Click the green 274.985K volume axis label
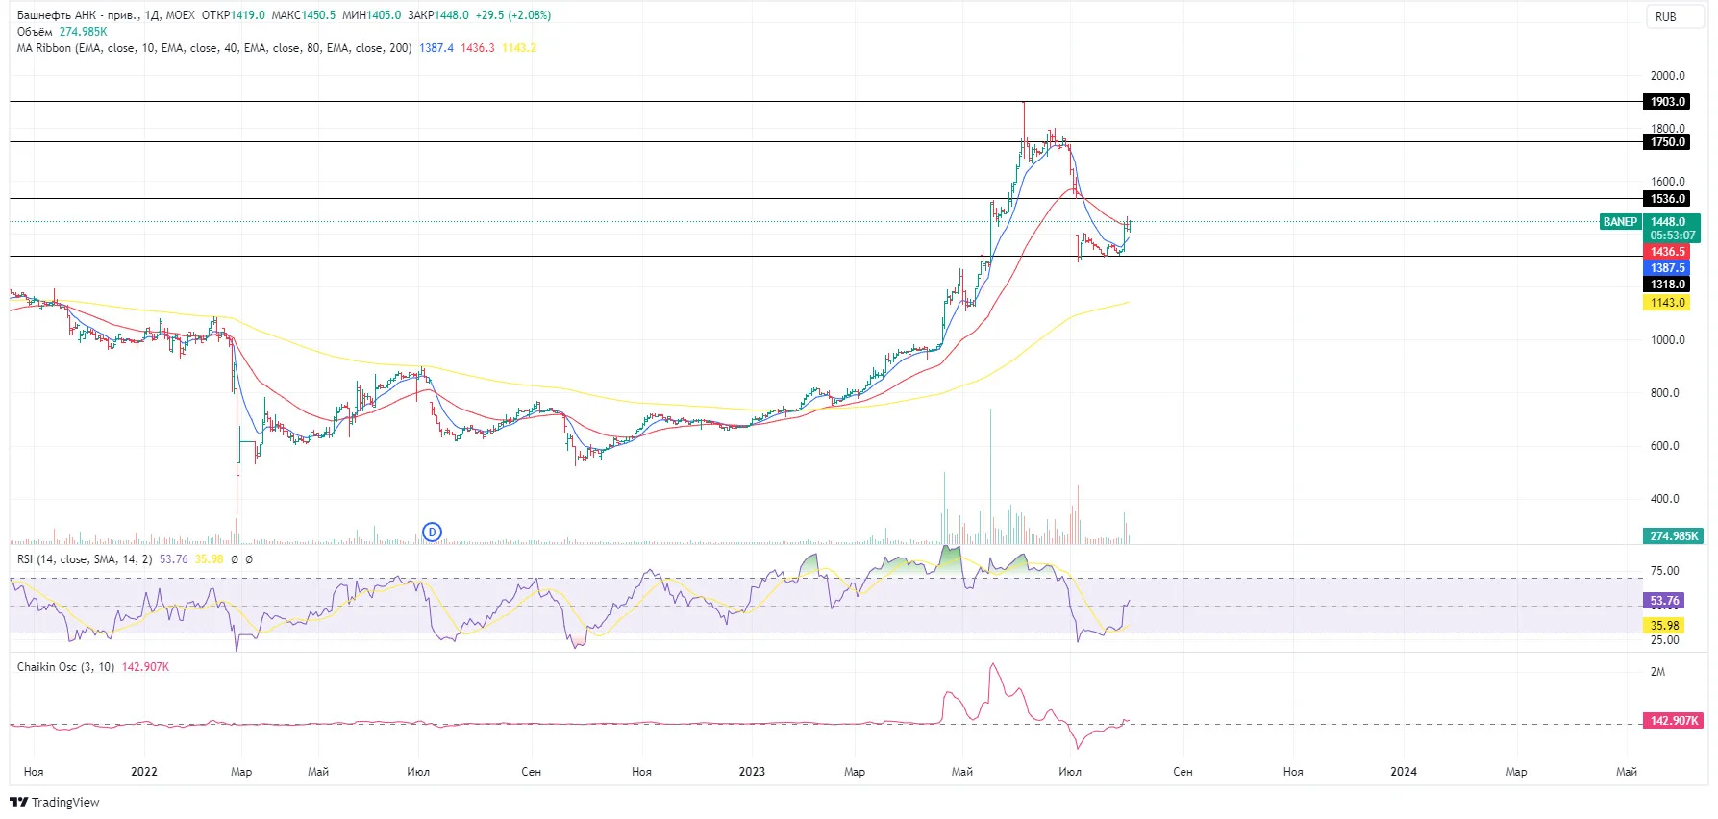1718x819 pixels. click(1674, 536)
